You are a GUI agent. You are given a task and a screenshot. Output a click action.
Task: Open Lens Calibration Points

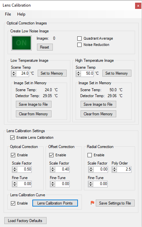[x=55, y=203]
